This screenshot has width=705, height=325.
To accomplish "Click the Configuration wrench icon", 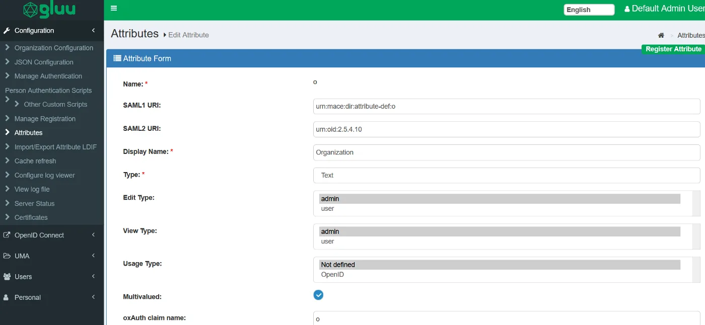I will click(x=7, y=31).
